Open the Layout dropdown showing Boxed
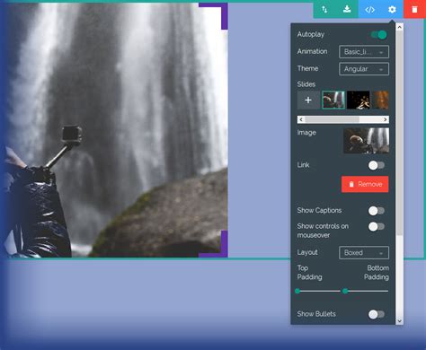This screenshot has width=426, height=350. [x=364, y=253]
